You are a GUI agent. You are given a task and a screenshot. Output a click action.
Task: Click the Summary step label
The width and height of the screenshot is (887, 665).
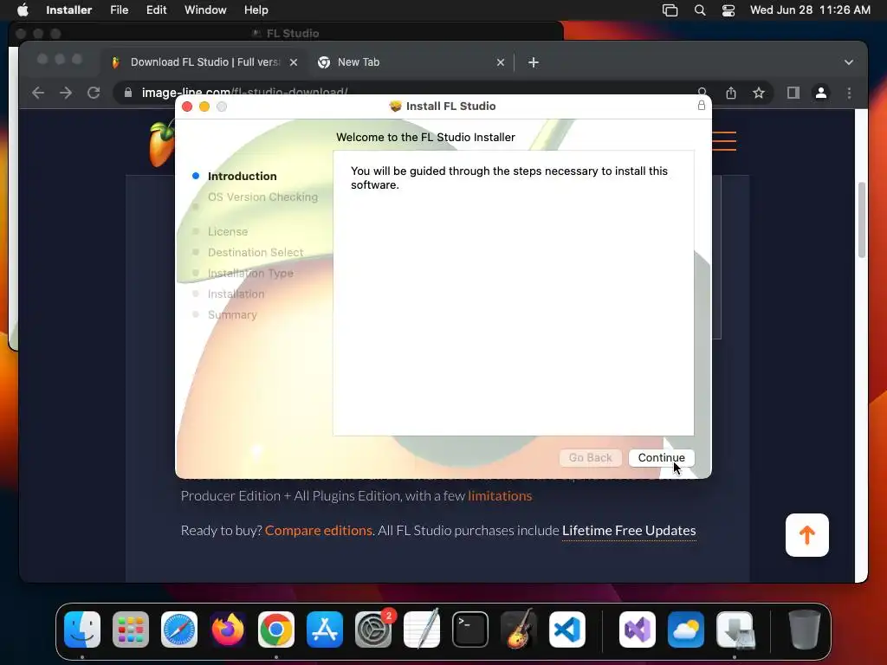[x=232, y=314]
